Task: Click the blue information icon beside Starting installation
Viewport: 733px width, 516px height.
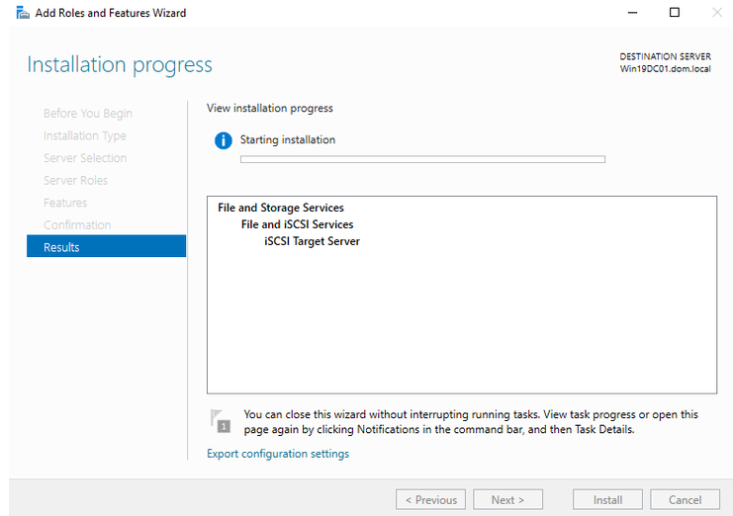Action: [x=224, y=141]
